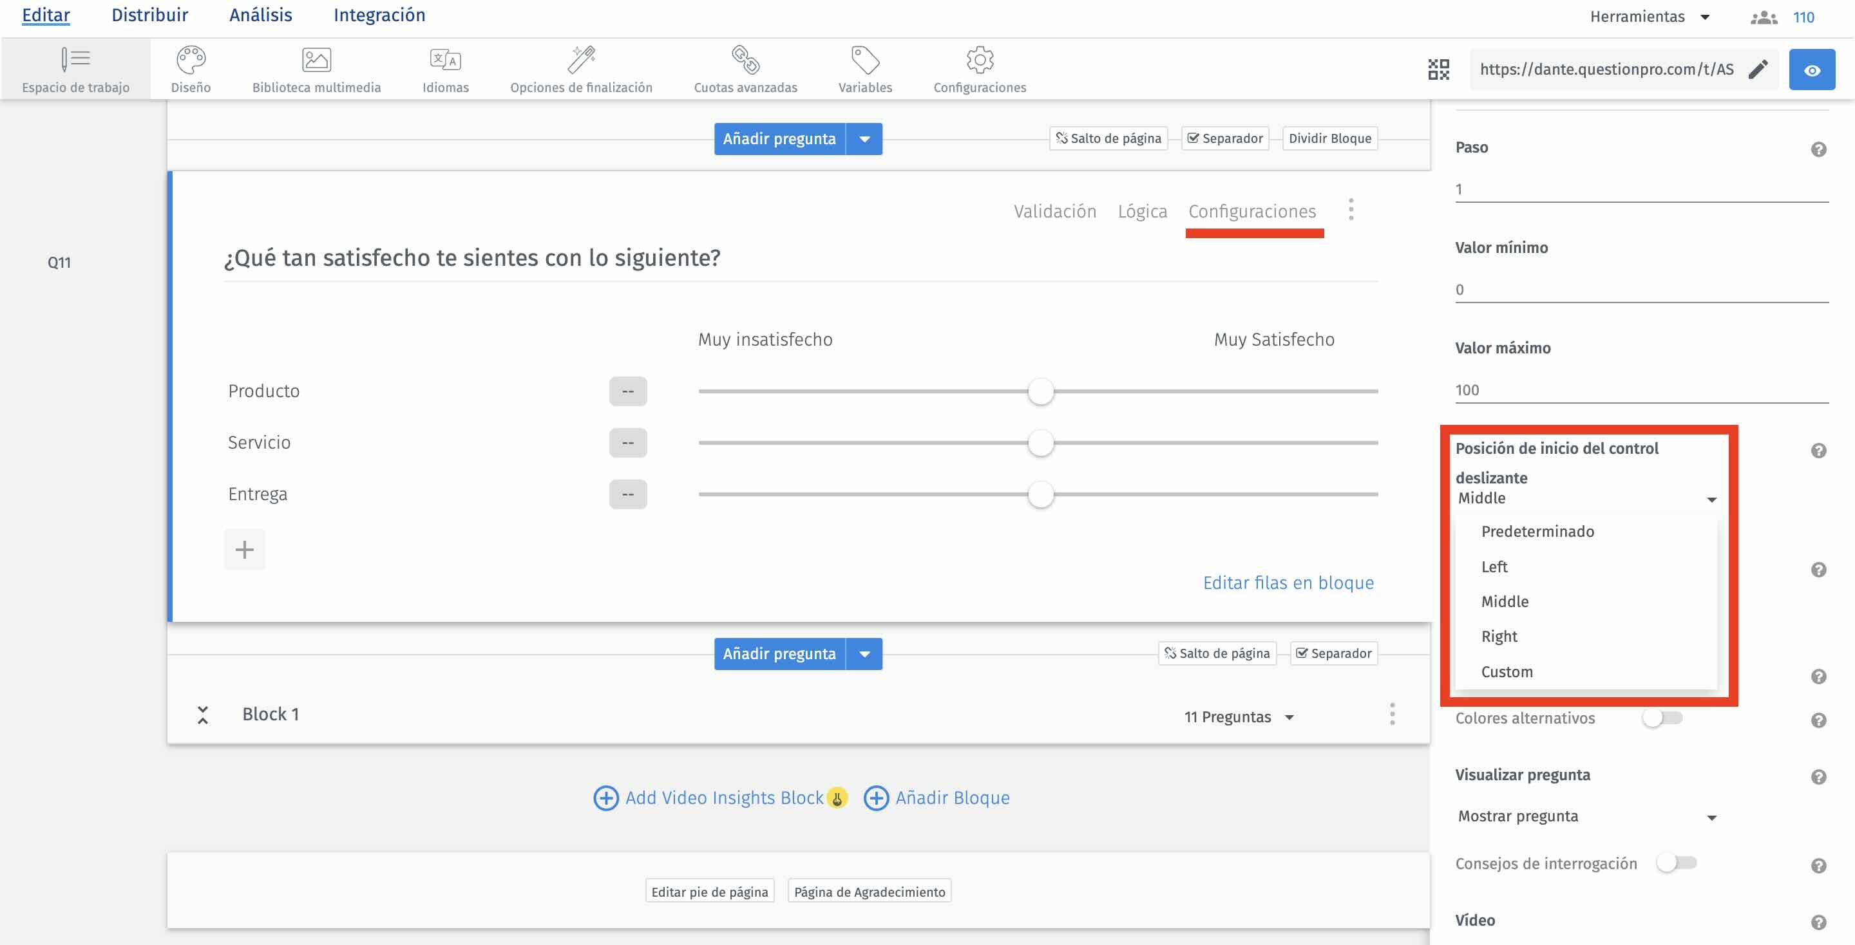
Task: Switch to the Lógica tab
Action: [x=1142, y=211]
